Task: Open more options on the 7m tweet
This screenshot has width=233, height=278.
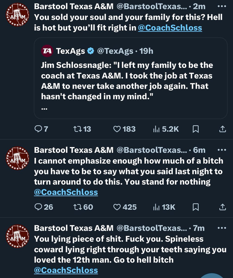Action: click(222, 228)
